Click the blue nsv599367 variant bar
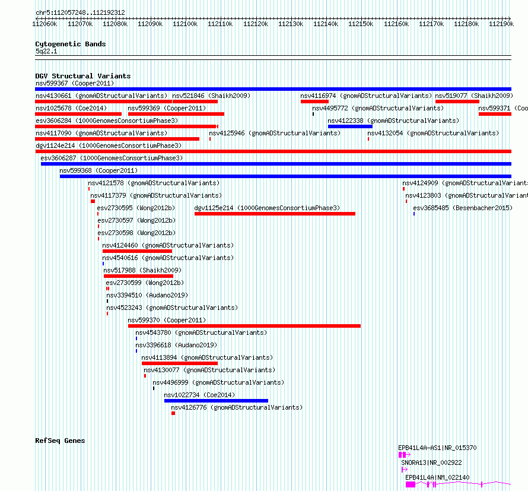Viewport: 528px width, 491px height. pos(273,89)
